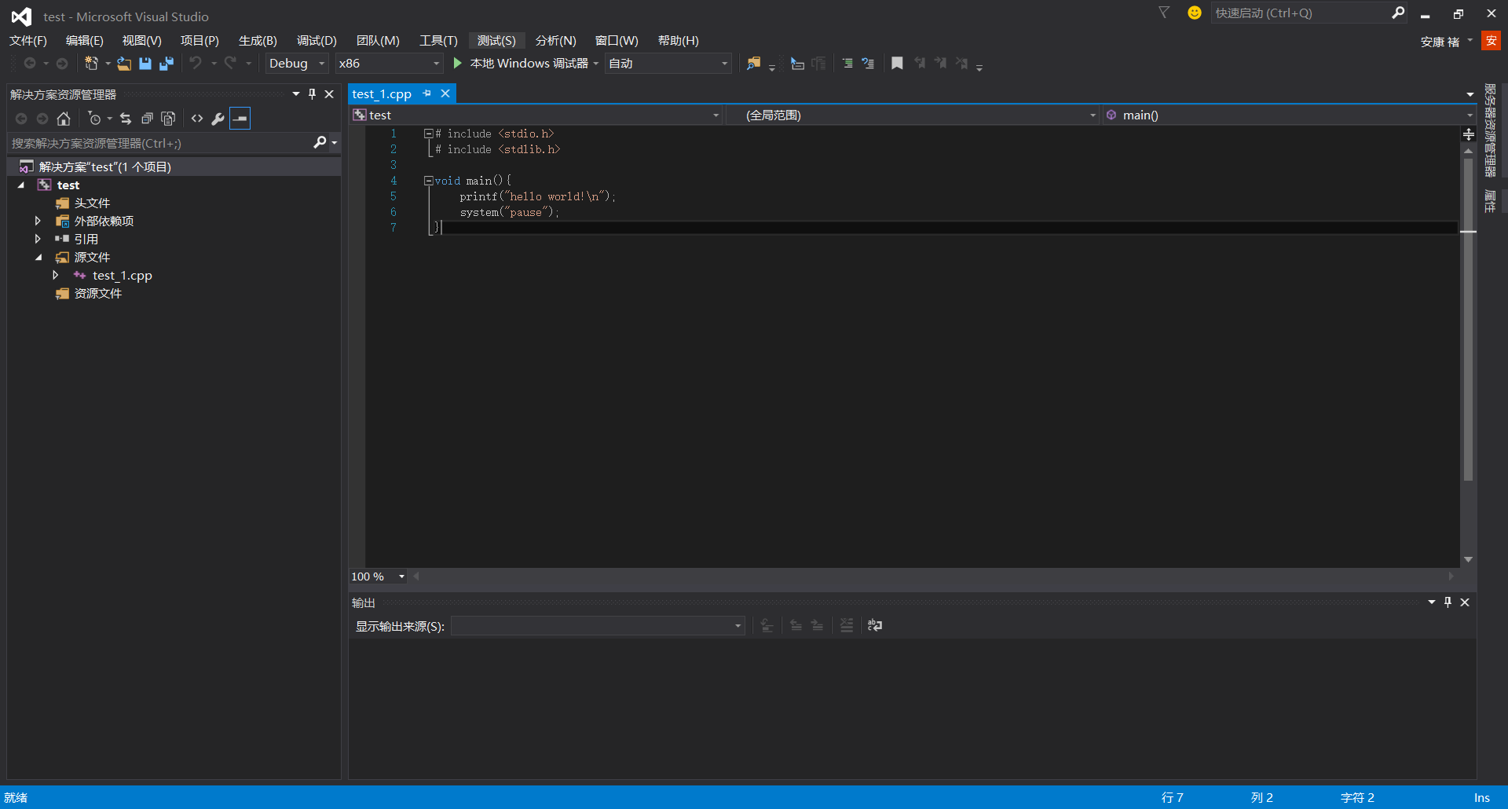Open Properties with the wrench icon
This screenshot has height=809, width=1508.
pyautogui.click(x=218, y=119)
